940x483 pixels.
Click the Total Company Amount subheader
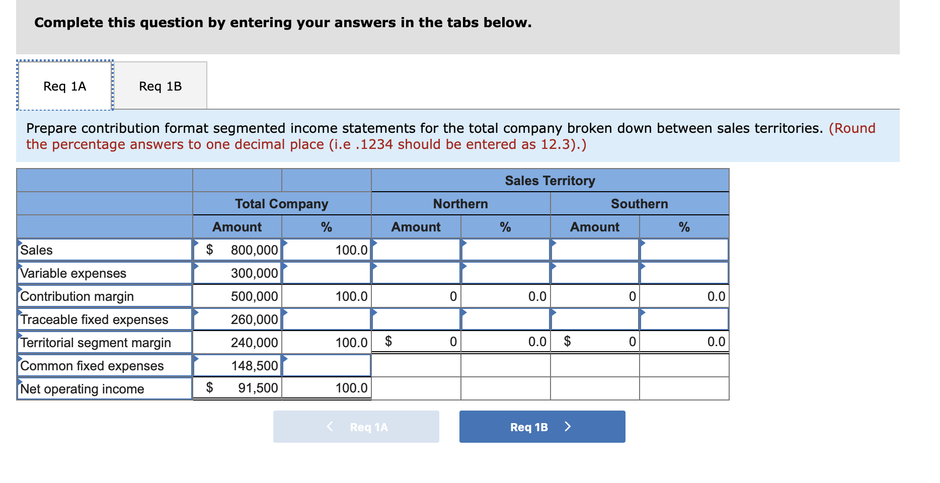[x=237, y=226]
